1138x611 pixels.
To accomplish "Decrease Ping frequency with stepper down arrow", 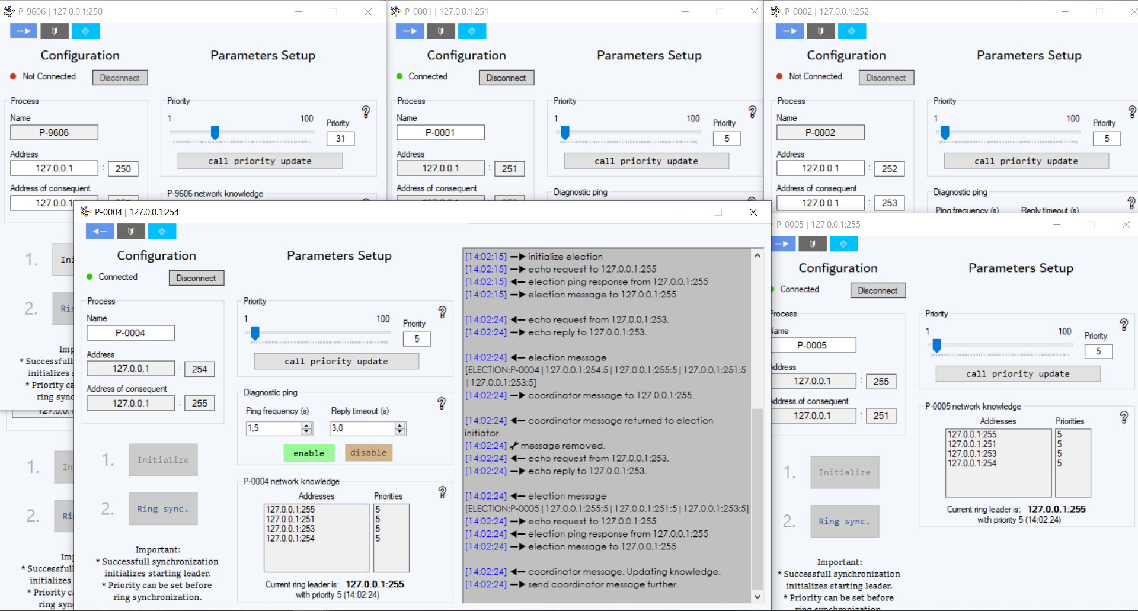I will coord(306,431).
